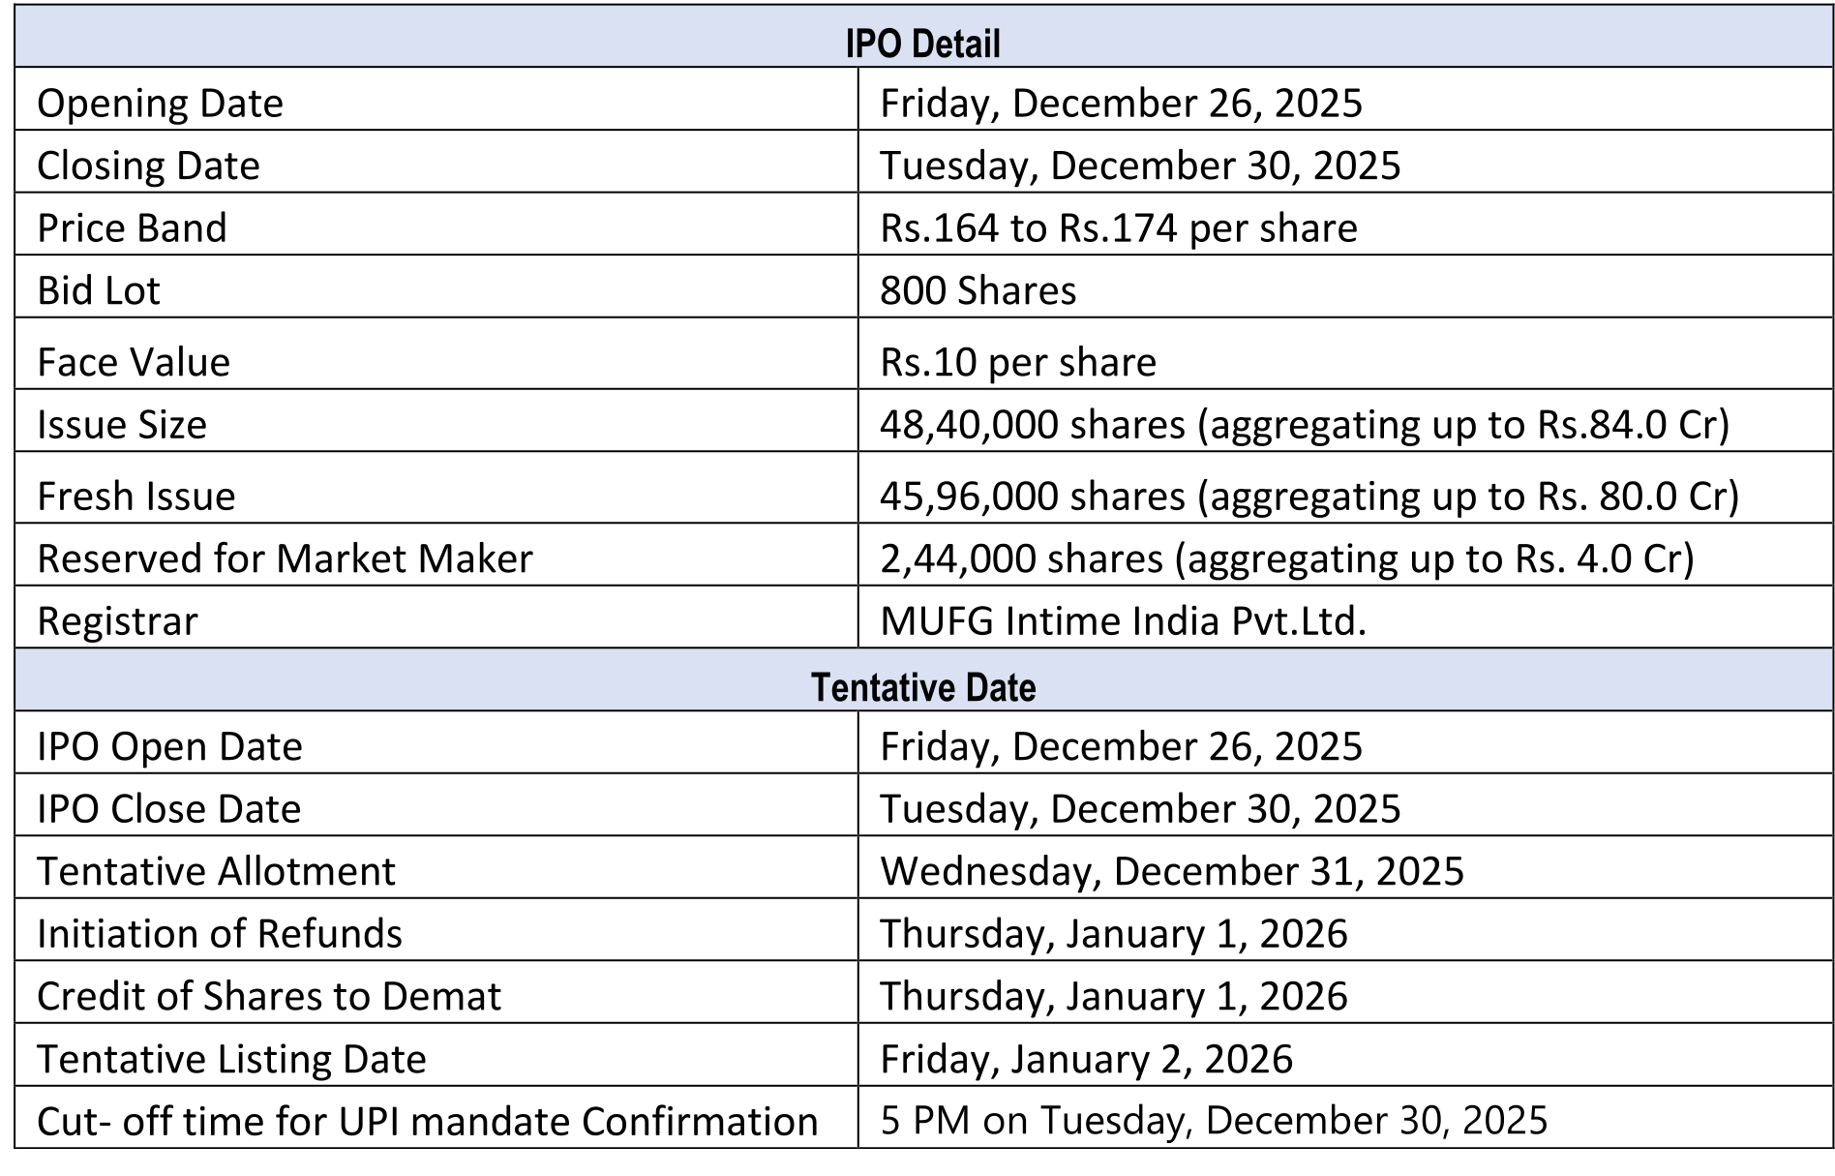1835x1176 pixels.
Task: Select the Initiation of Refunds label
Action: [x=220, y=934]
